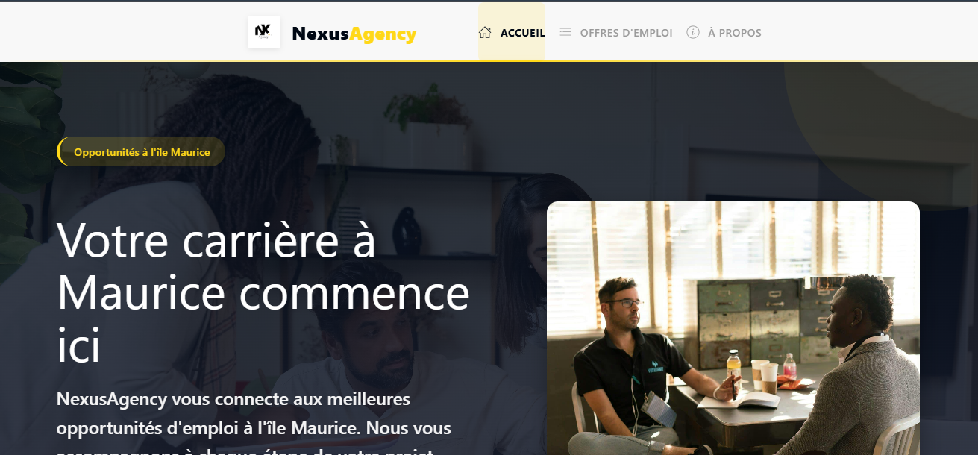
Task: Click the Votre carrière à Maurice heading
Action: tap(263, 291)
